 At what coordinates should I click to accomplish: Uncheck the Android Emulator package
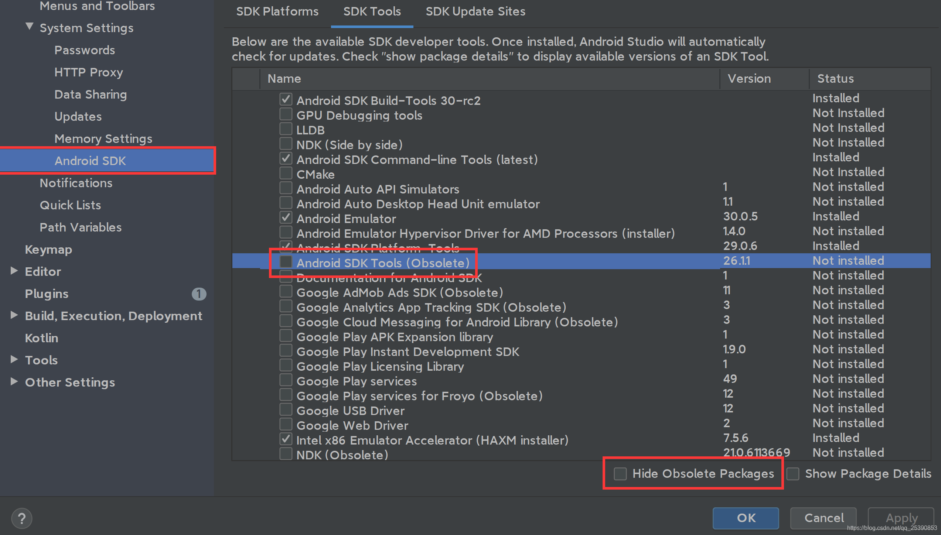pyautogui.click(x=286, y=217)
